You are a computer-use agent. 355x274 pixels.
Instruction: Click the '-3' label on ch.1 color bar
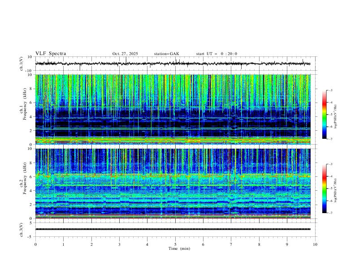pos(330,90)
